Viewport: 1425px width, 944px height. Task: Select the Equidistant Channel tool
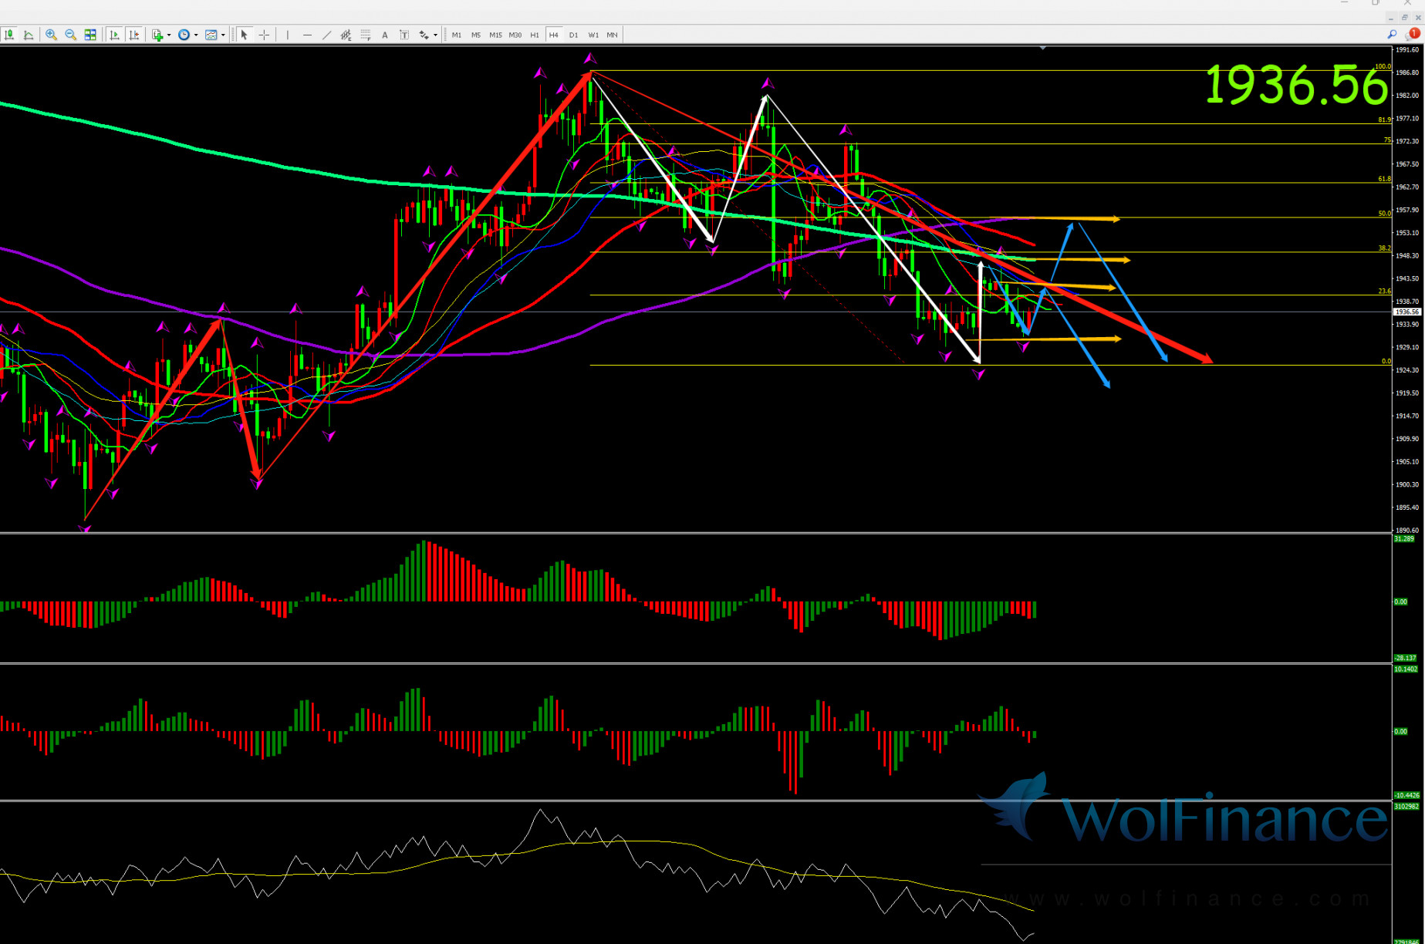coord(346,35)
